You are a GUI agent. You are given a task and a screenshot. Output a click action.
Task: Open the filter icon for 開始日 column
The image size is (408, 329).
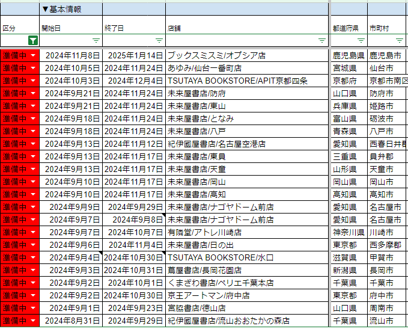point(96,41)
